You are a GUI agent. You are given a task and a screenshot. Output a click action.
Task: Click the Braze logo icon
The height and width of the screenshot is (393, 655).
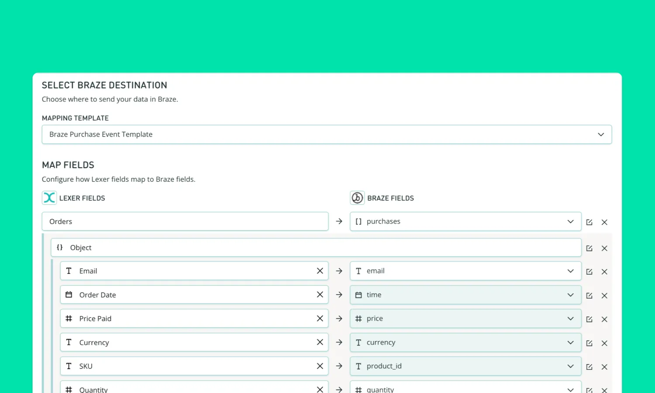click(357, 198)
